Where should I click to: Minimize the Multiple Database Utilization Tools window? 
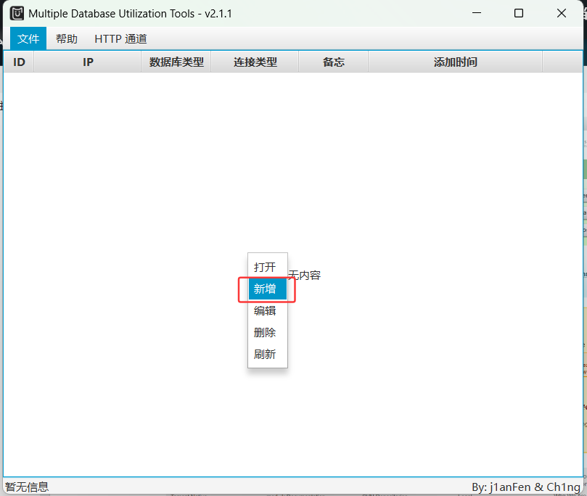pyautogui.click(x=477, y=13)
